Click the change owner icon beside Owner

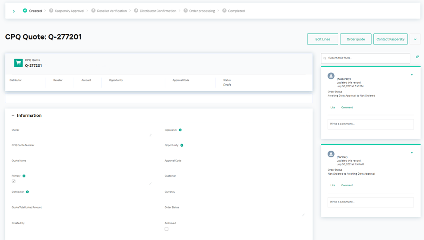(150, 135)
